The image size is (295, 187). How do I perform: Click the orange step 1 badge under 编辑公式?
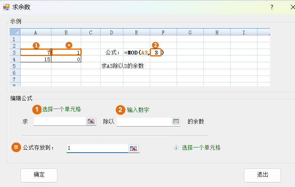pos(37,109)
